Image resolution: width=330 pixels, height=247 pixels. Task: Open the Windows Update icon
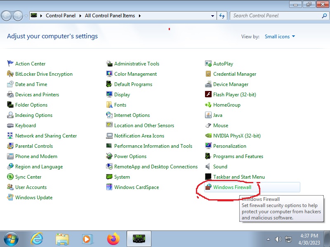coord(10,197)
